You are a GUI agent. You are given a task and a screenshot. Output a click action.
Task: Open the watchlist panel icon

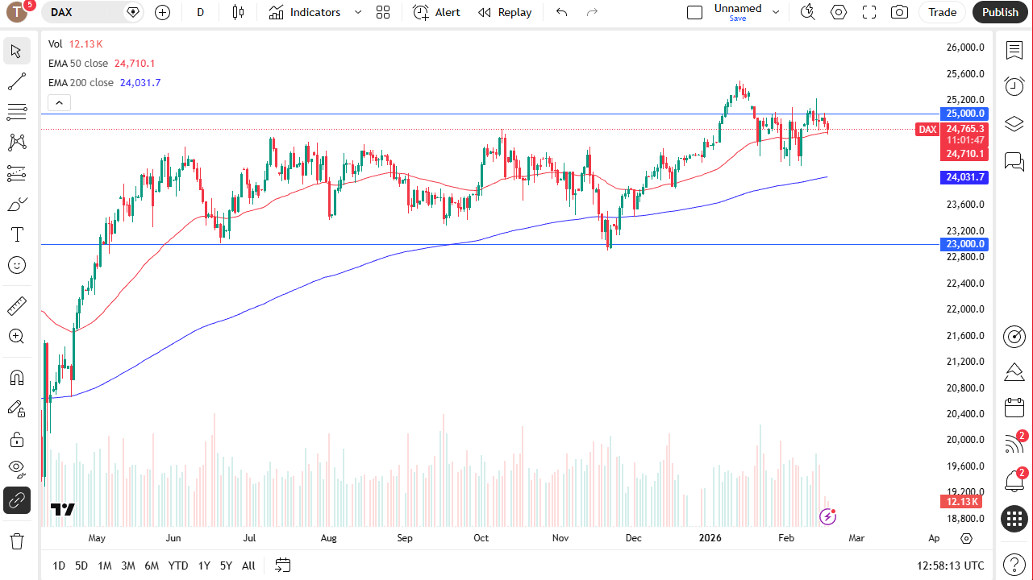1014,51
